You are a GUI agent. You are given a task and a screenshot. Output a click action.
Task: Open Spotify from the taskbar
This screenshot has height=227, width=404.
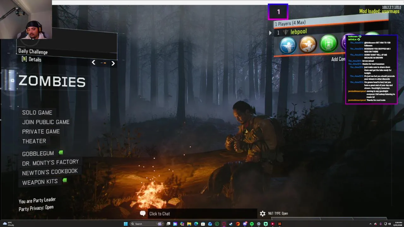252,224
